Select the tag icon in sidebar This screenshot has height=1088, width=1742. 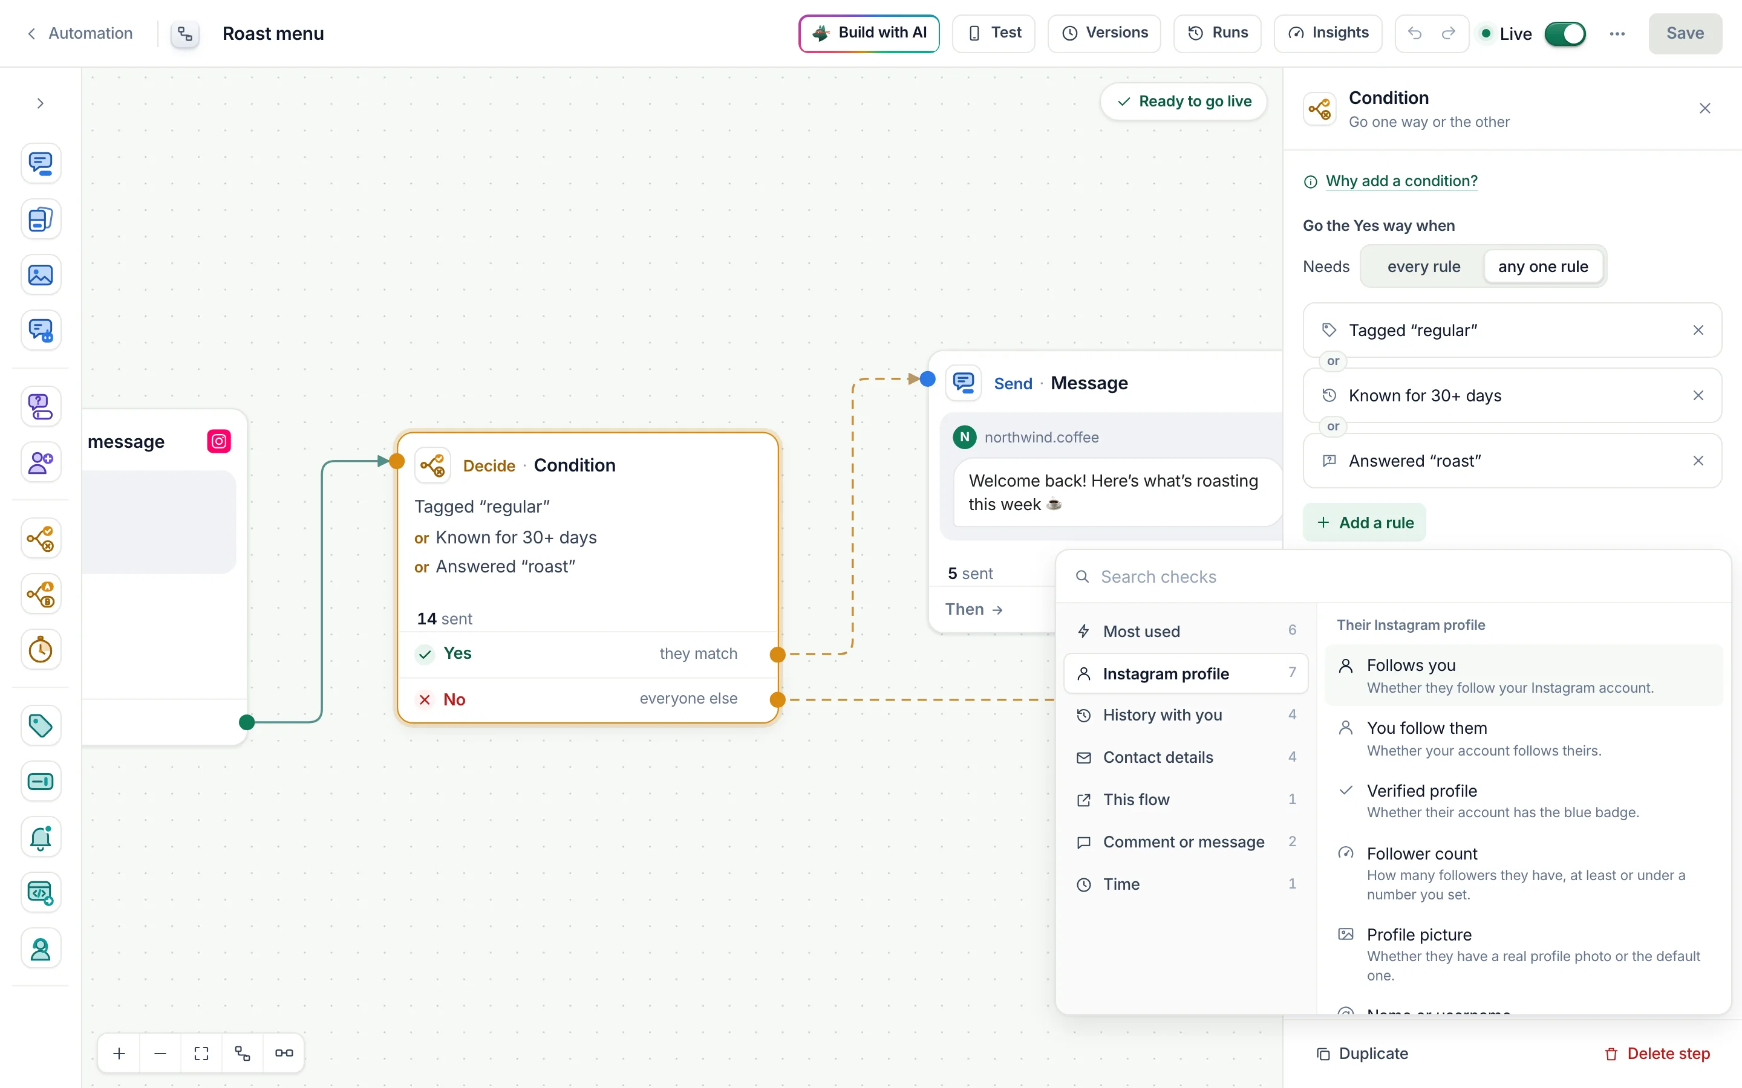[x=41, y=725]
